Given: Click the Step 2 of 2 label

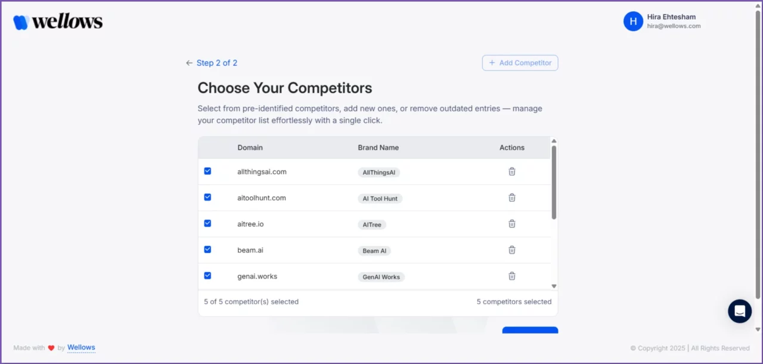Looking at the screenshot, I should pos(217,63).
